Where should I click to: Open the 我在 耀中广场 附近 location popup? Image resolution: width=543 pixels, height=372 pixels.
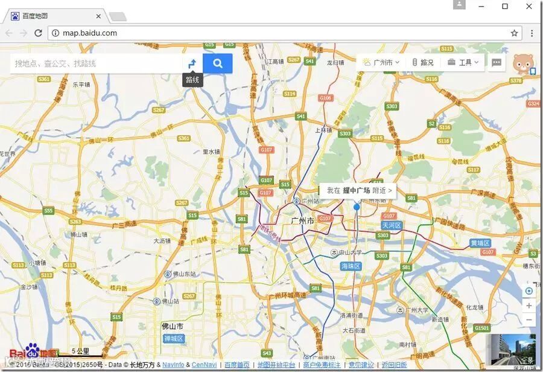tap(359, 190)
